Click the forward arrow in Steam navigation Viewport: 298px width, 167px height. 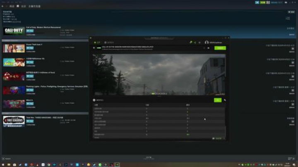tap(7, 6)
